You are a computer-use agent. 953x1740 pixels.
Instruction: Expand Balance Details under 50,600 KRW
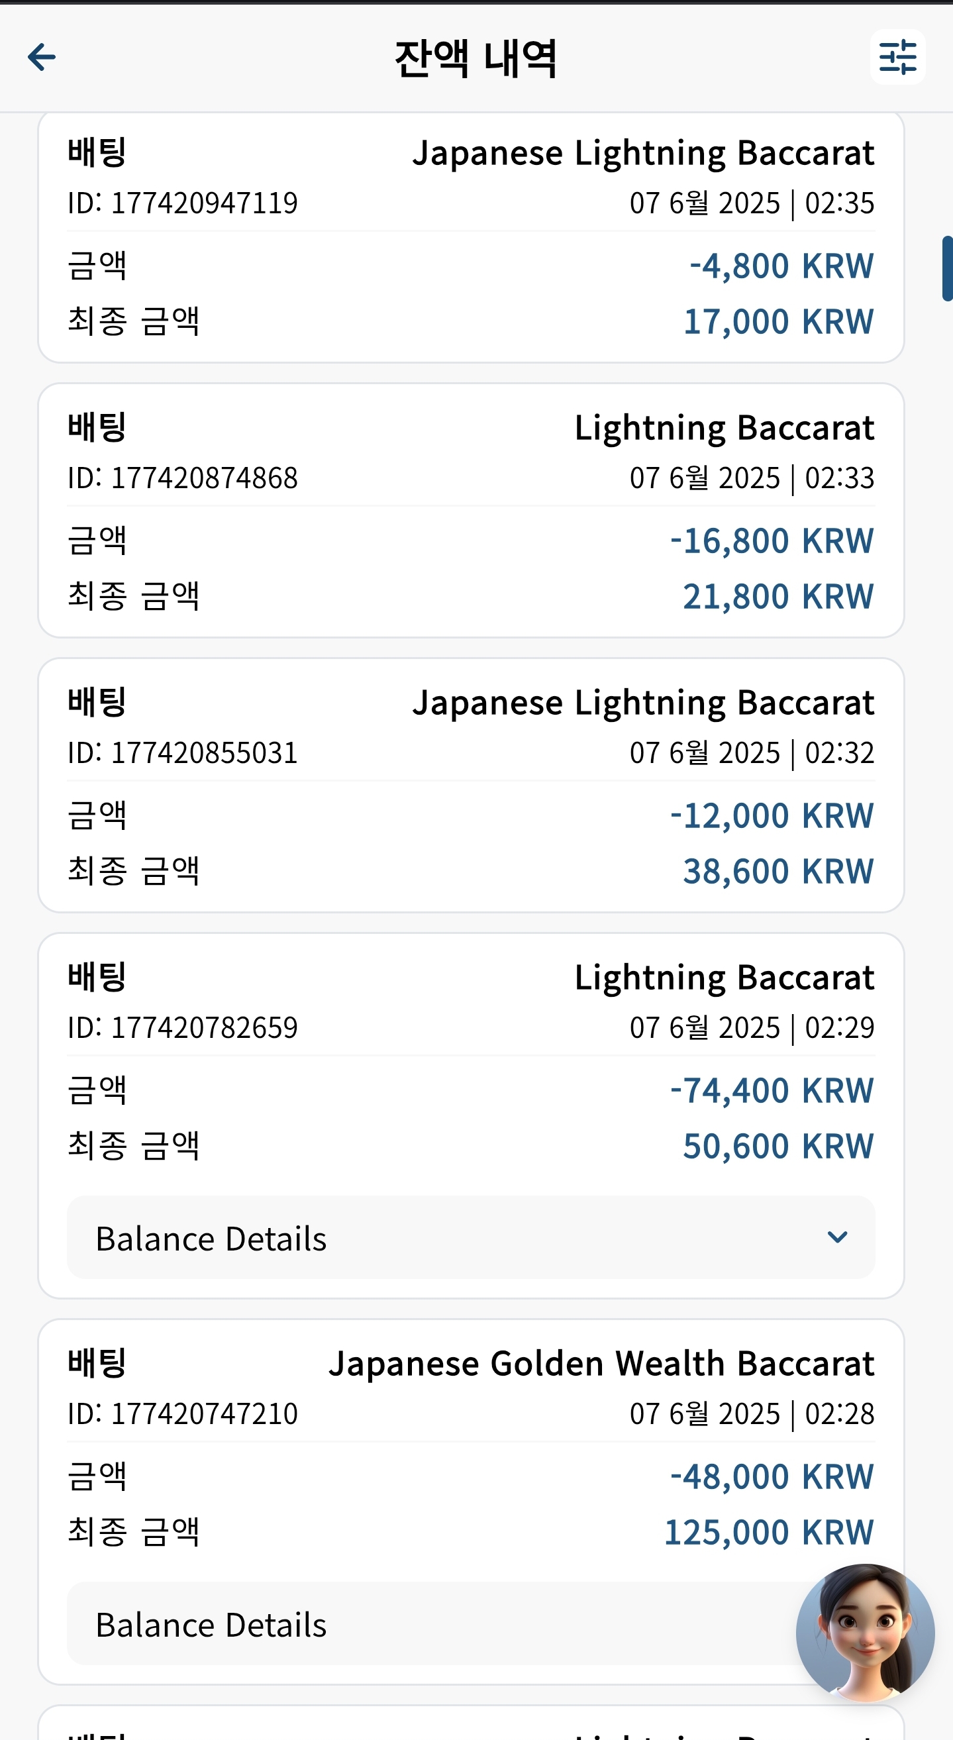pyautogui.click(x=471, y=1237)
